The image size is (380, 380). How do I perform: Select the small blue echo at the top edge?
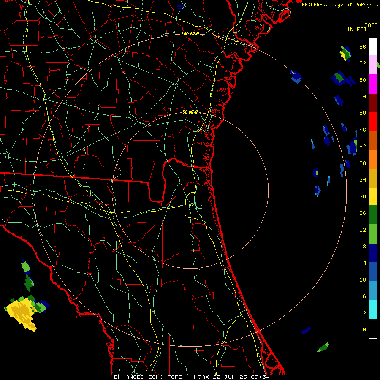pyautogui.click(x=181, y=7)
